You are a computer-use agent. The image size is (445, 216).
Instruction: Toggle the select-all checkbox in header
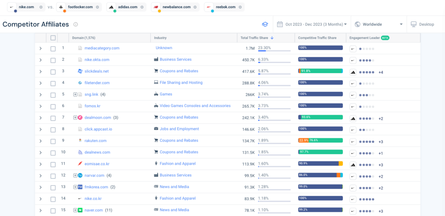pos(53,38)
